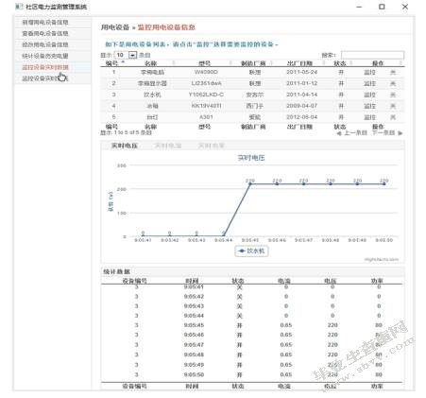Sort table by the 型号 column header

(x=205, y=63)
